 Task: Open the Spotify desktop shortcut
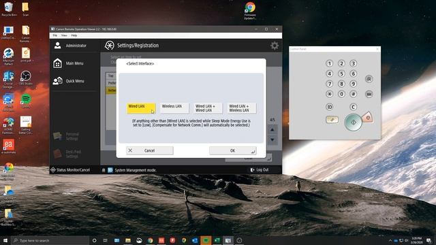[26, 101]
